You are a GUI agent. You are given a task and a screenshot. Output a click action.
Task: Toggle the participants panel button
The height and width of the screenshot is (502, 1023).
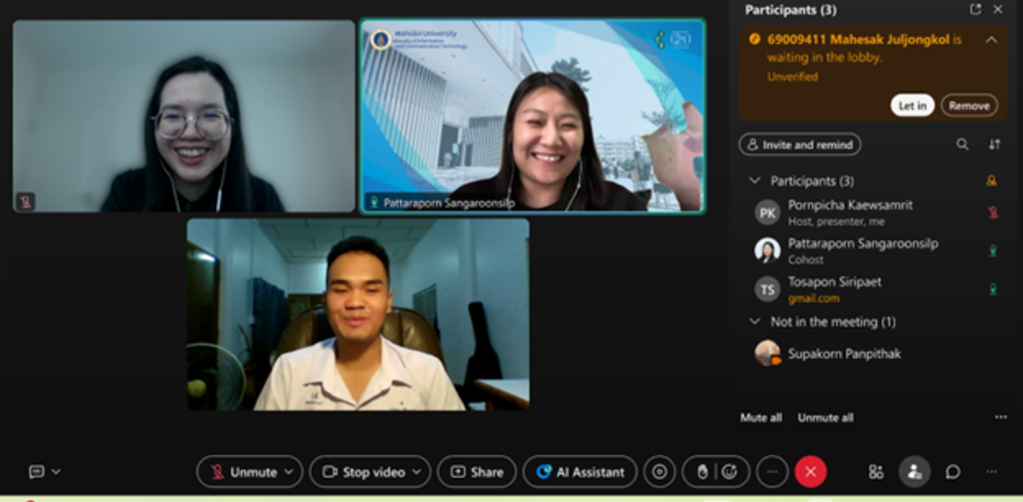click(914, 472)
